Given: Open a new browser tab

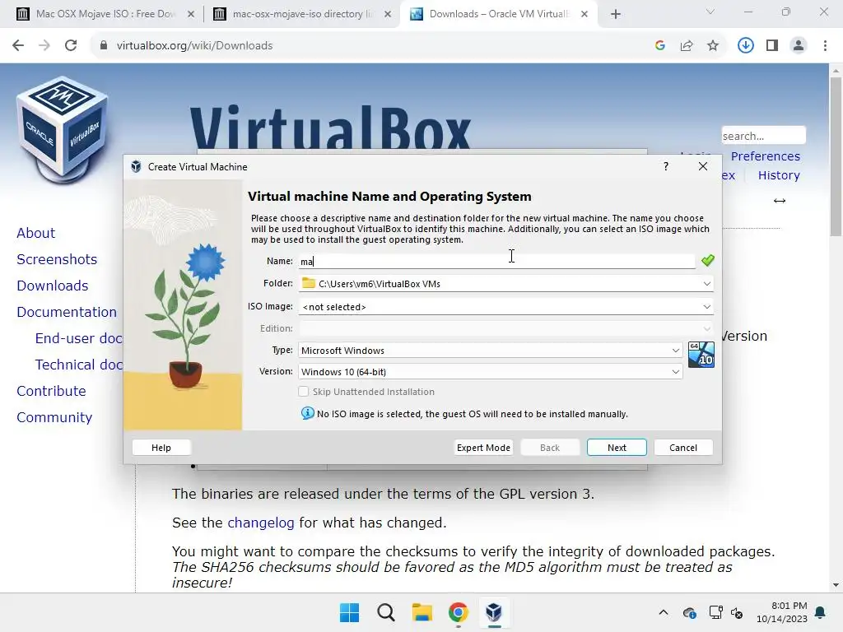Looking at the screenshot, I should [x=616, y=14].
